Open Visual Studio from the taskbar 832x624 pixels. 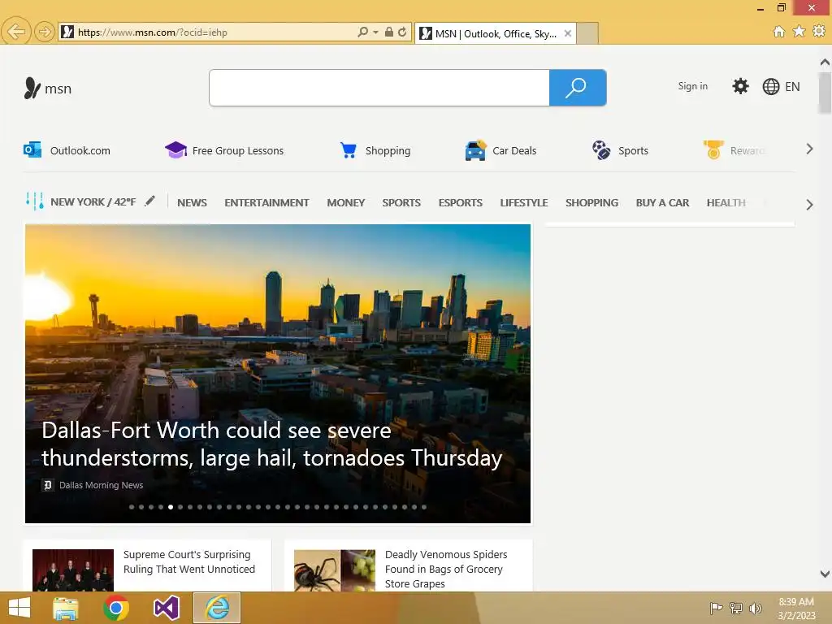166,608
